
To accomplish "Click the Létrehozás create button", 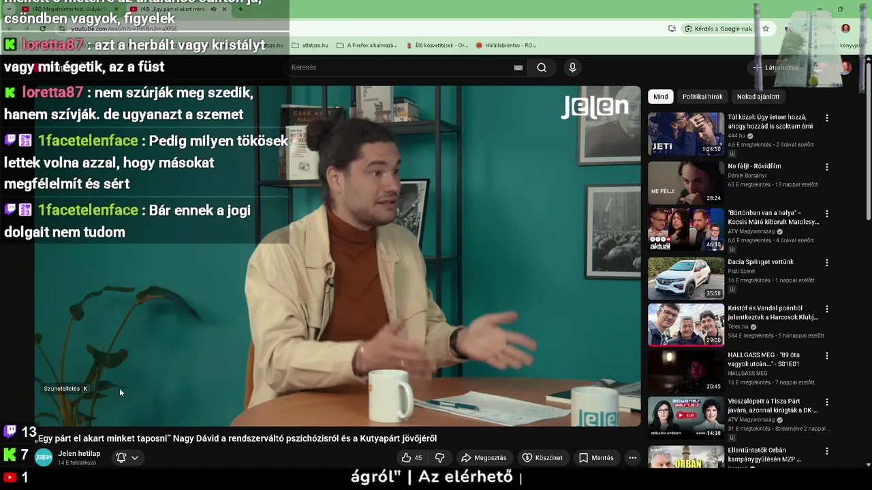I will (x=775, y=67).
